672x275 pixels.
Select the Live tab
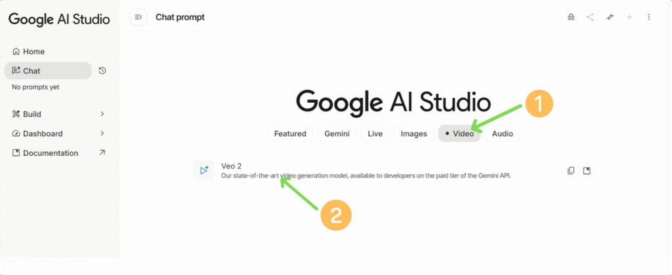pos(375,134)
